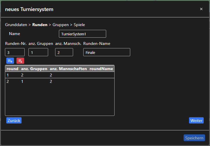
Task: Go back with the Zurück button
Action: 14,121
